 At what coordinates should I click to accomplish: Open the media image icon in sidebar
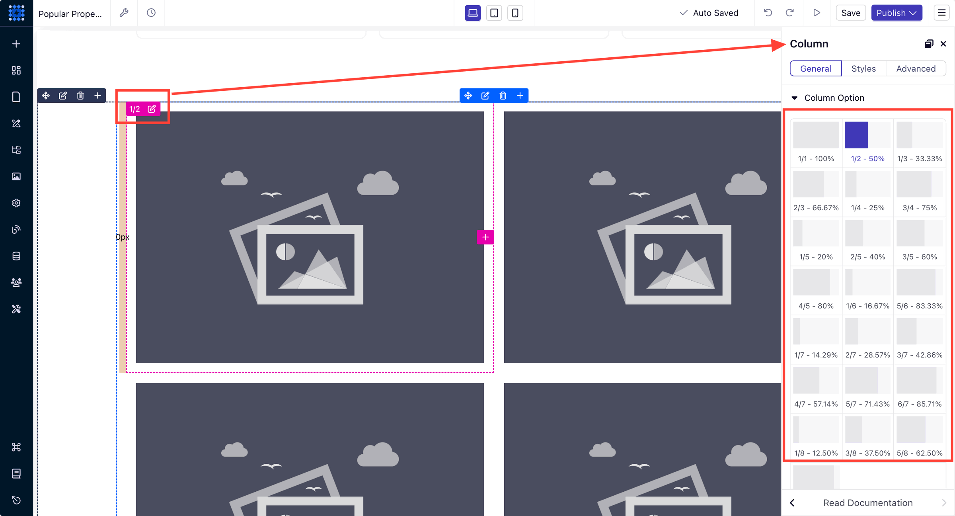point(16,176)
